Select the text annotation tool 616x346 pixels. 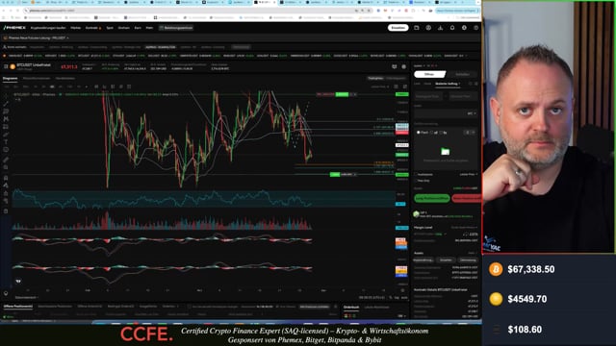click(6, 142)
